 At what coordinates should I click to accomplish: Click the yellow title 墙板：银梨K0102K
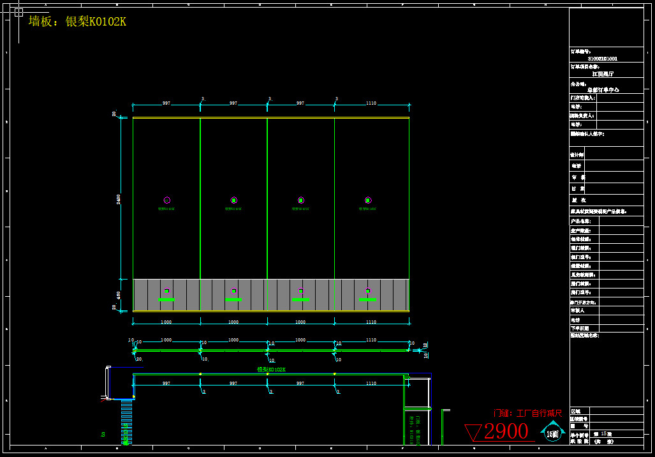coord(77,22)
